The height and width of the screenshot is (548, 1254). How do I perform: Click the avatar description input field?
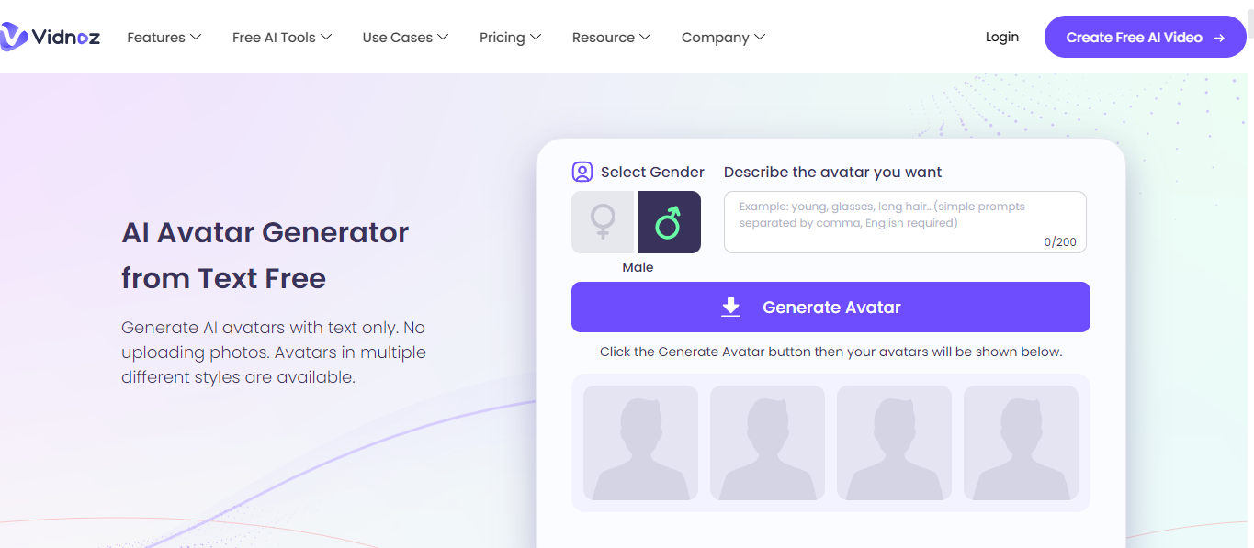905,221
